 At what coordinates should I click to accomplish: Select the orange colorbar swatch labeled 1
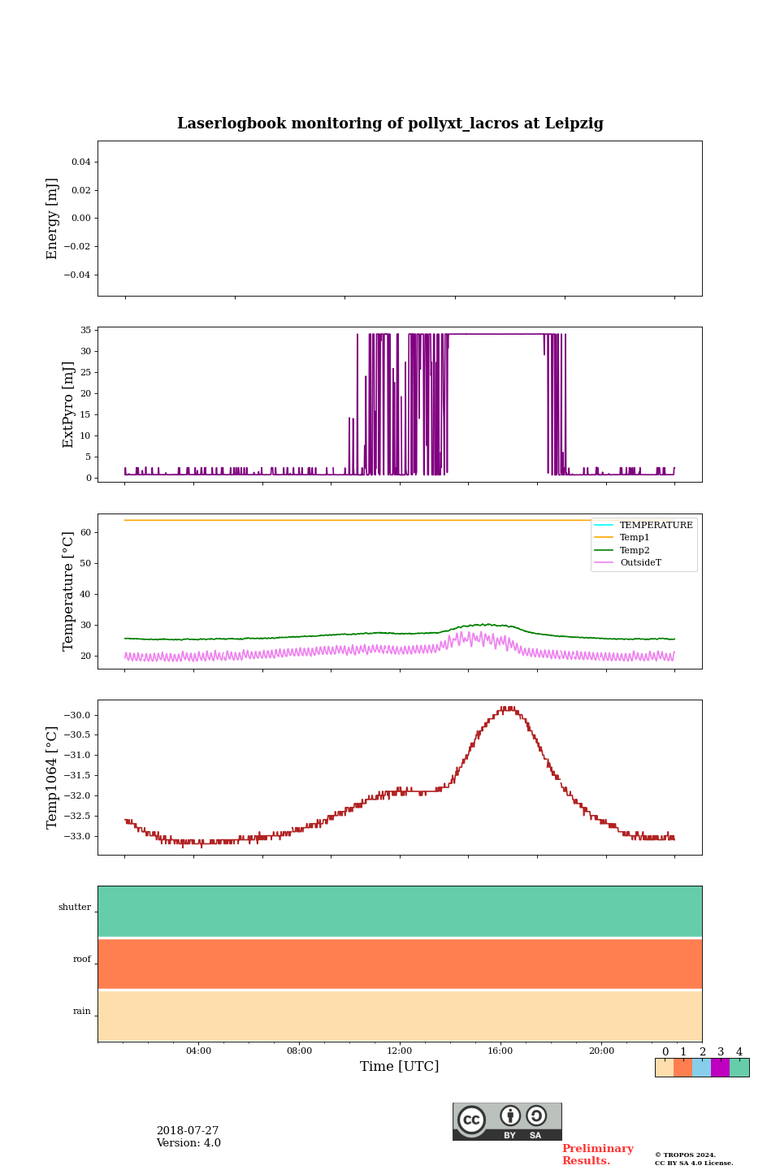(x=683, y=1068)
